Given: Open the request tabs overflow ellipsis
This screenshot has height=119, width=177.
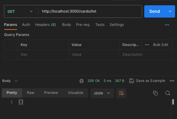Looking at the screenshot, I should tap(167, 25).
